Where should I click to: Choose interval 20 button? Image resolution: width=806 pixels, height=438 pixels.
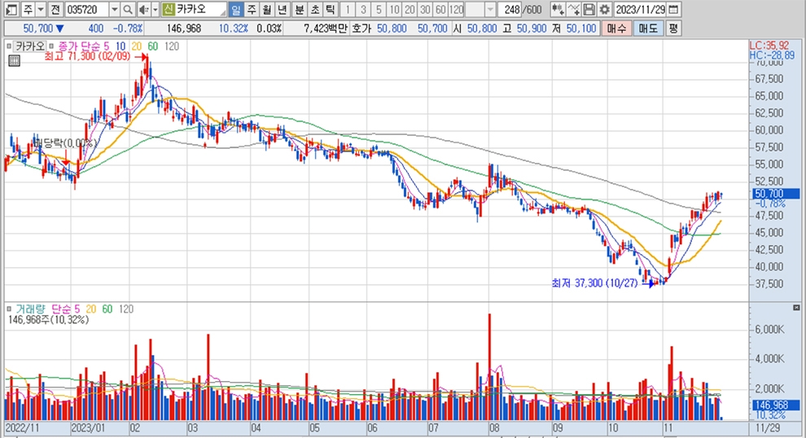point(410,9)
